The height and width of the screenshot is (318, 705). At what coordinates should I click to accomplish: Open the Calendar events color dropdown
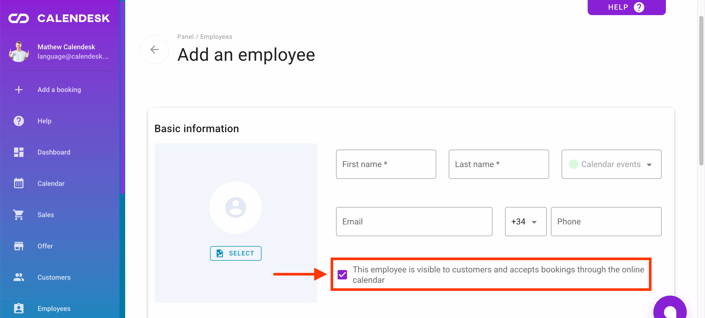(611, 164)
